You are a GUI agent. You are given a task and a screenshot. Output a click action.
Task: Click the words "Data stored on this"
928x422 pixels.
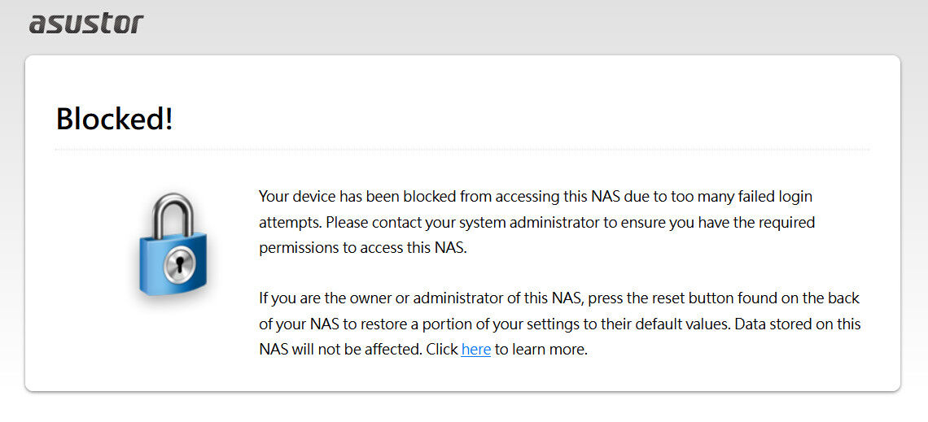coord(798,324)
